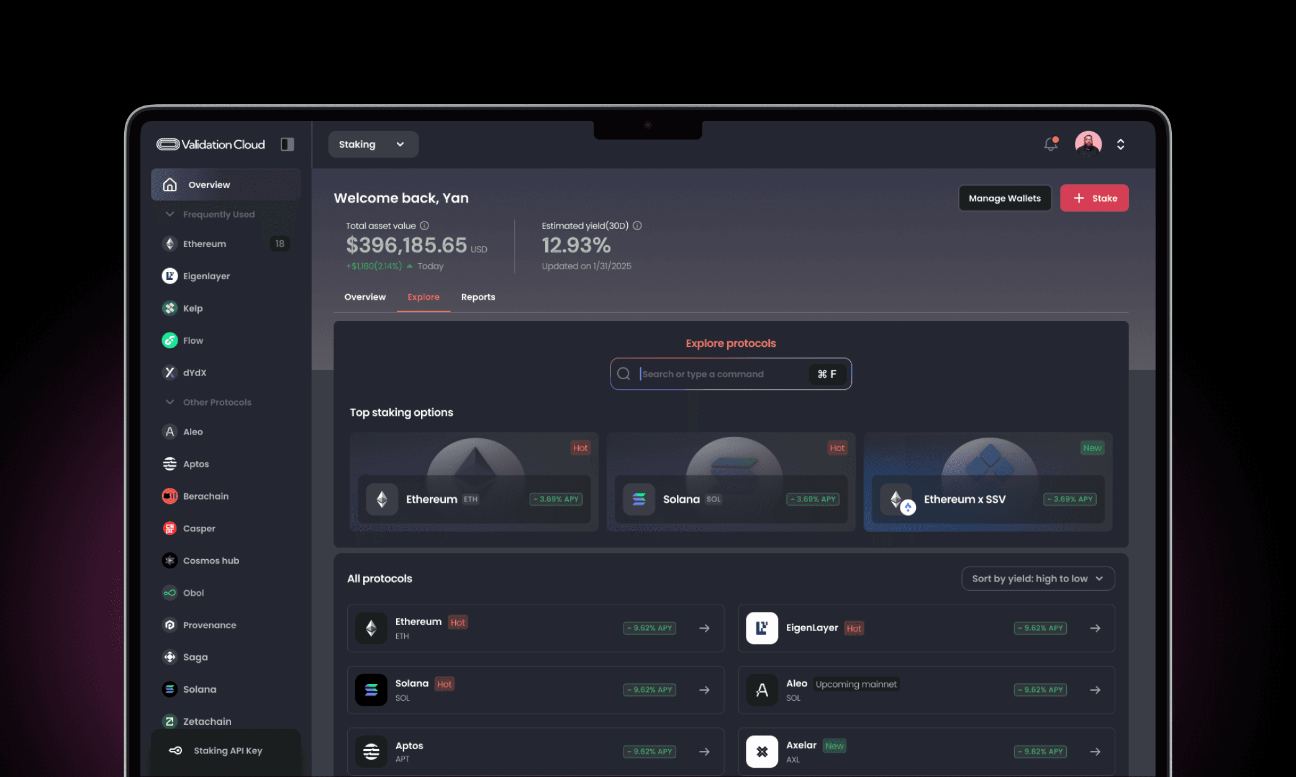This screenshot has width=1296, height=777.
Task: Switch to the Overview tab
Action: [365, 297]
